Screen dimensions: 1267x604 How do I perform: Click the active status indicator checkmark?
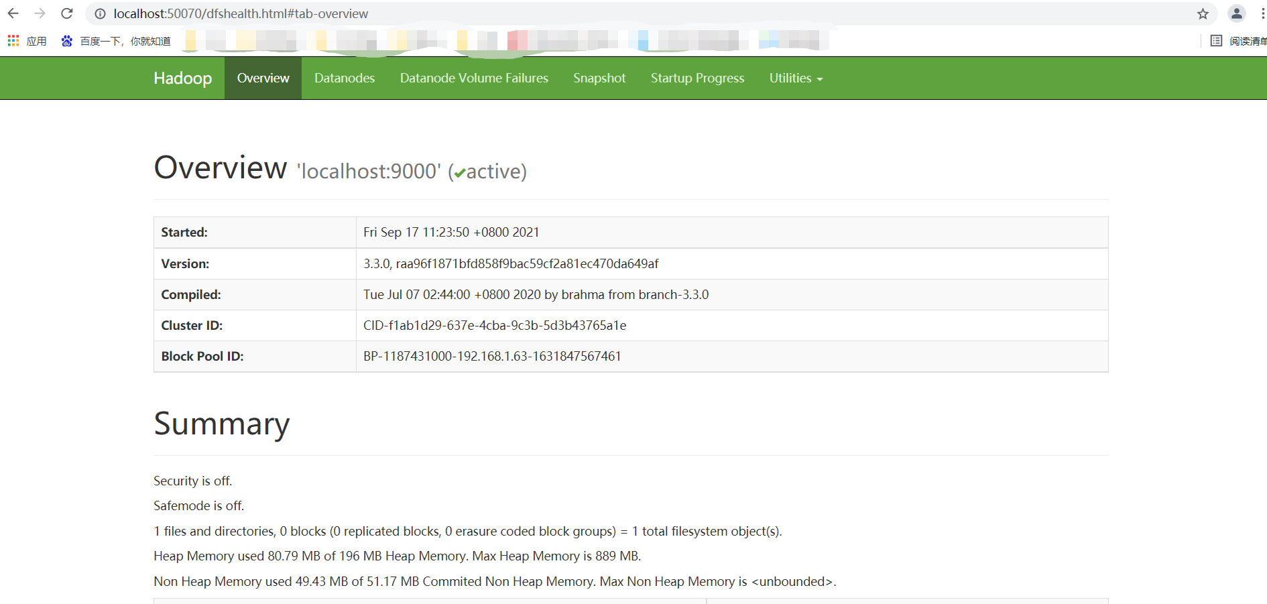click(459, 172)
